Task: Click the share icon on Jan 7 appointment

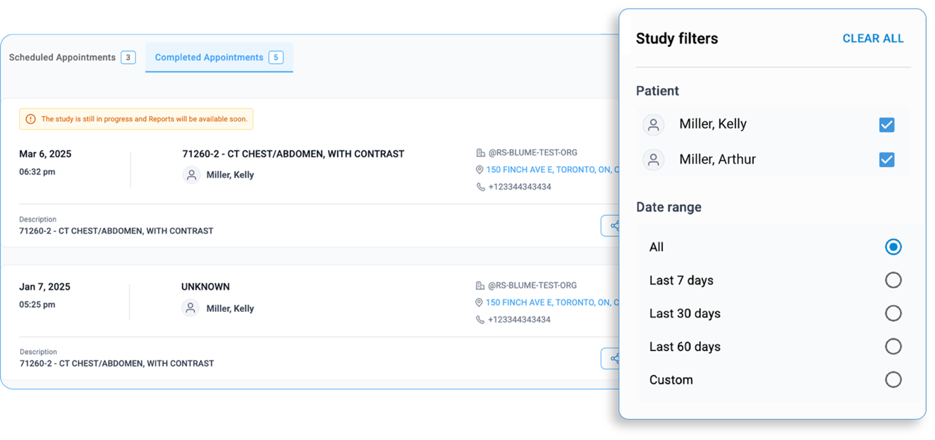Action: point(614,359)
